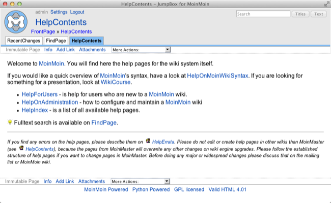Viewport: 331px width, 203px height.
Task: Open FindPage link in fulltext tip
Action: point(104,123)
